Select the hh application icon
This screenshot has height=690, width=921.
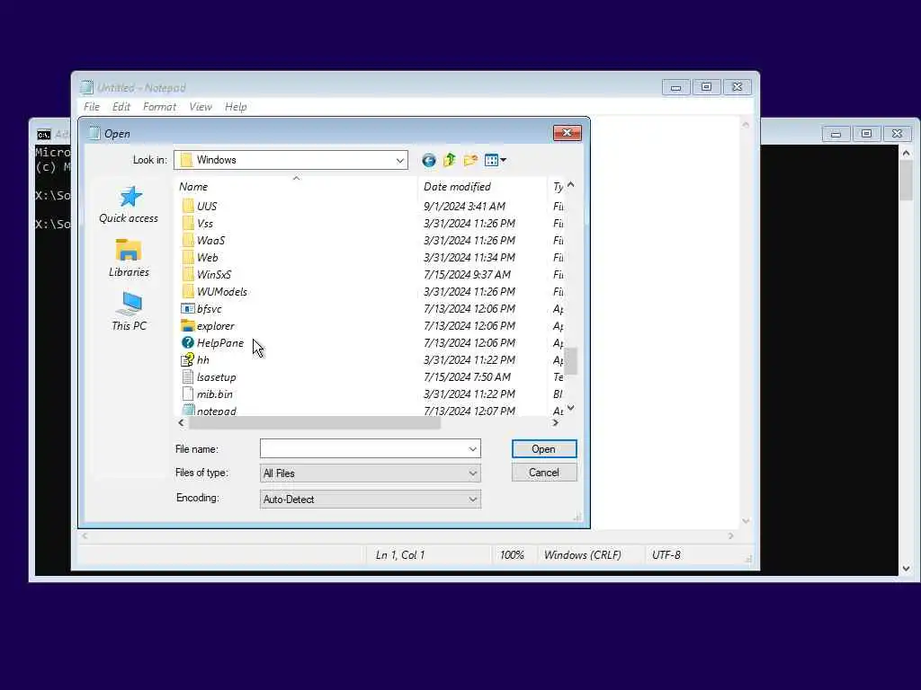(x=187, y=359)
